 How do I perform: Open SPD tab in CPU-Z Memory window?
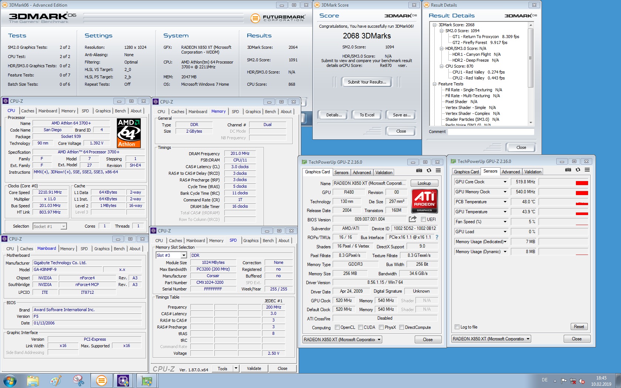click(235, 112)
